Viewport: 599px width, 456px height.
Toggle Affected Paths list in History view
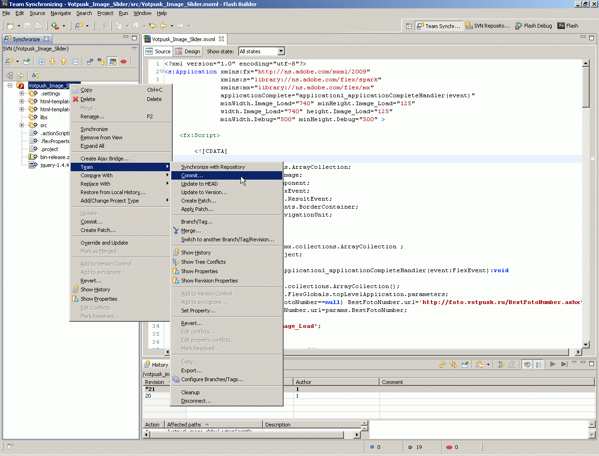pyautogui.click(x=539, y=364)
